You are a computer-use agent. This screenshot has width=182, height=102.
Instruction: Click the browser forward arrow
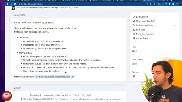11,4
